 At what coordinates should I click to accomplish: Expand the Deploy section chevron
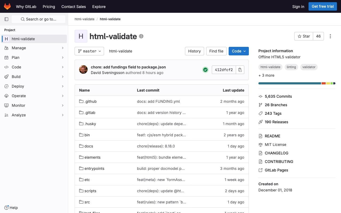click(63, 86)
